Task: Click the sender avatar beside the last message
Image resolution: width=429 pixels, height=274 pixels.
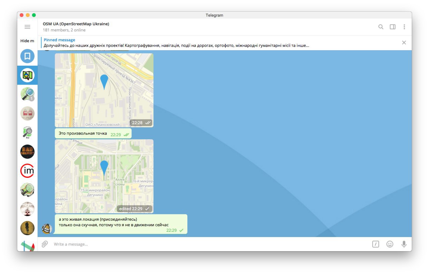Action: coord(47,229)
